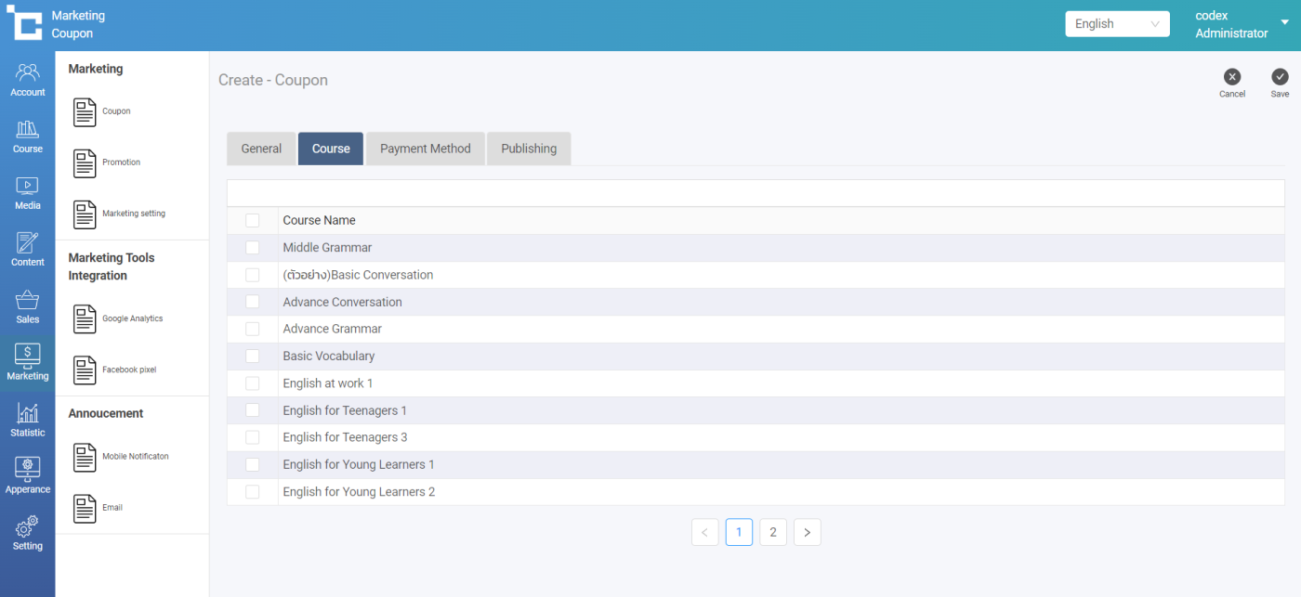The width and height of the screenshot is (1301, 597).
Task: Switch to the Publishing tab
Action: 529,149
